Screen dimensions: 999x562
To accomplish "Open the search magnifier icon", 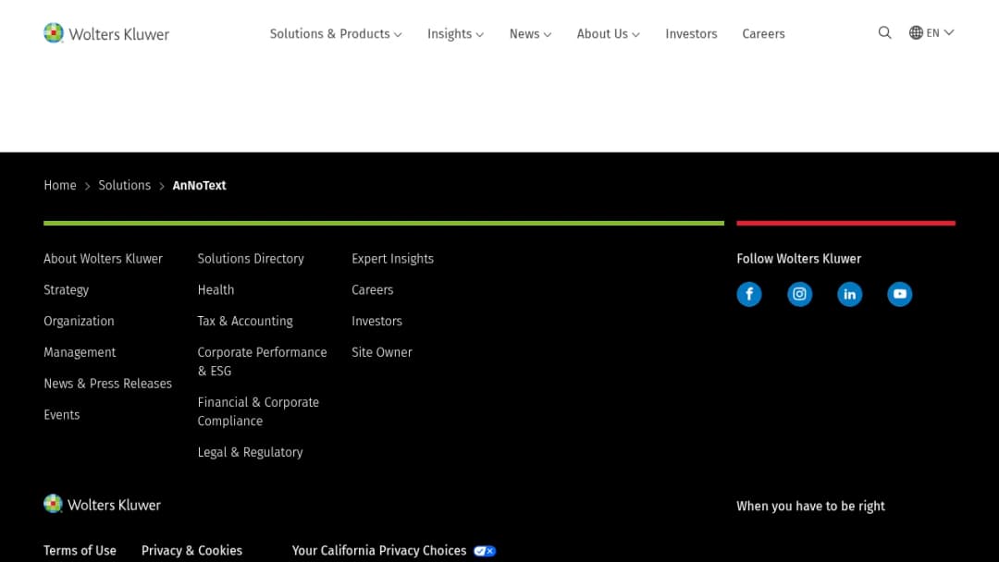I will (884, 32).
